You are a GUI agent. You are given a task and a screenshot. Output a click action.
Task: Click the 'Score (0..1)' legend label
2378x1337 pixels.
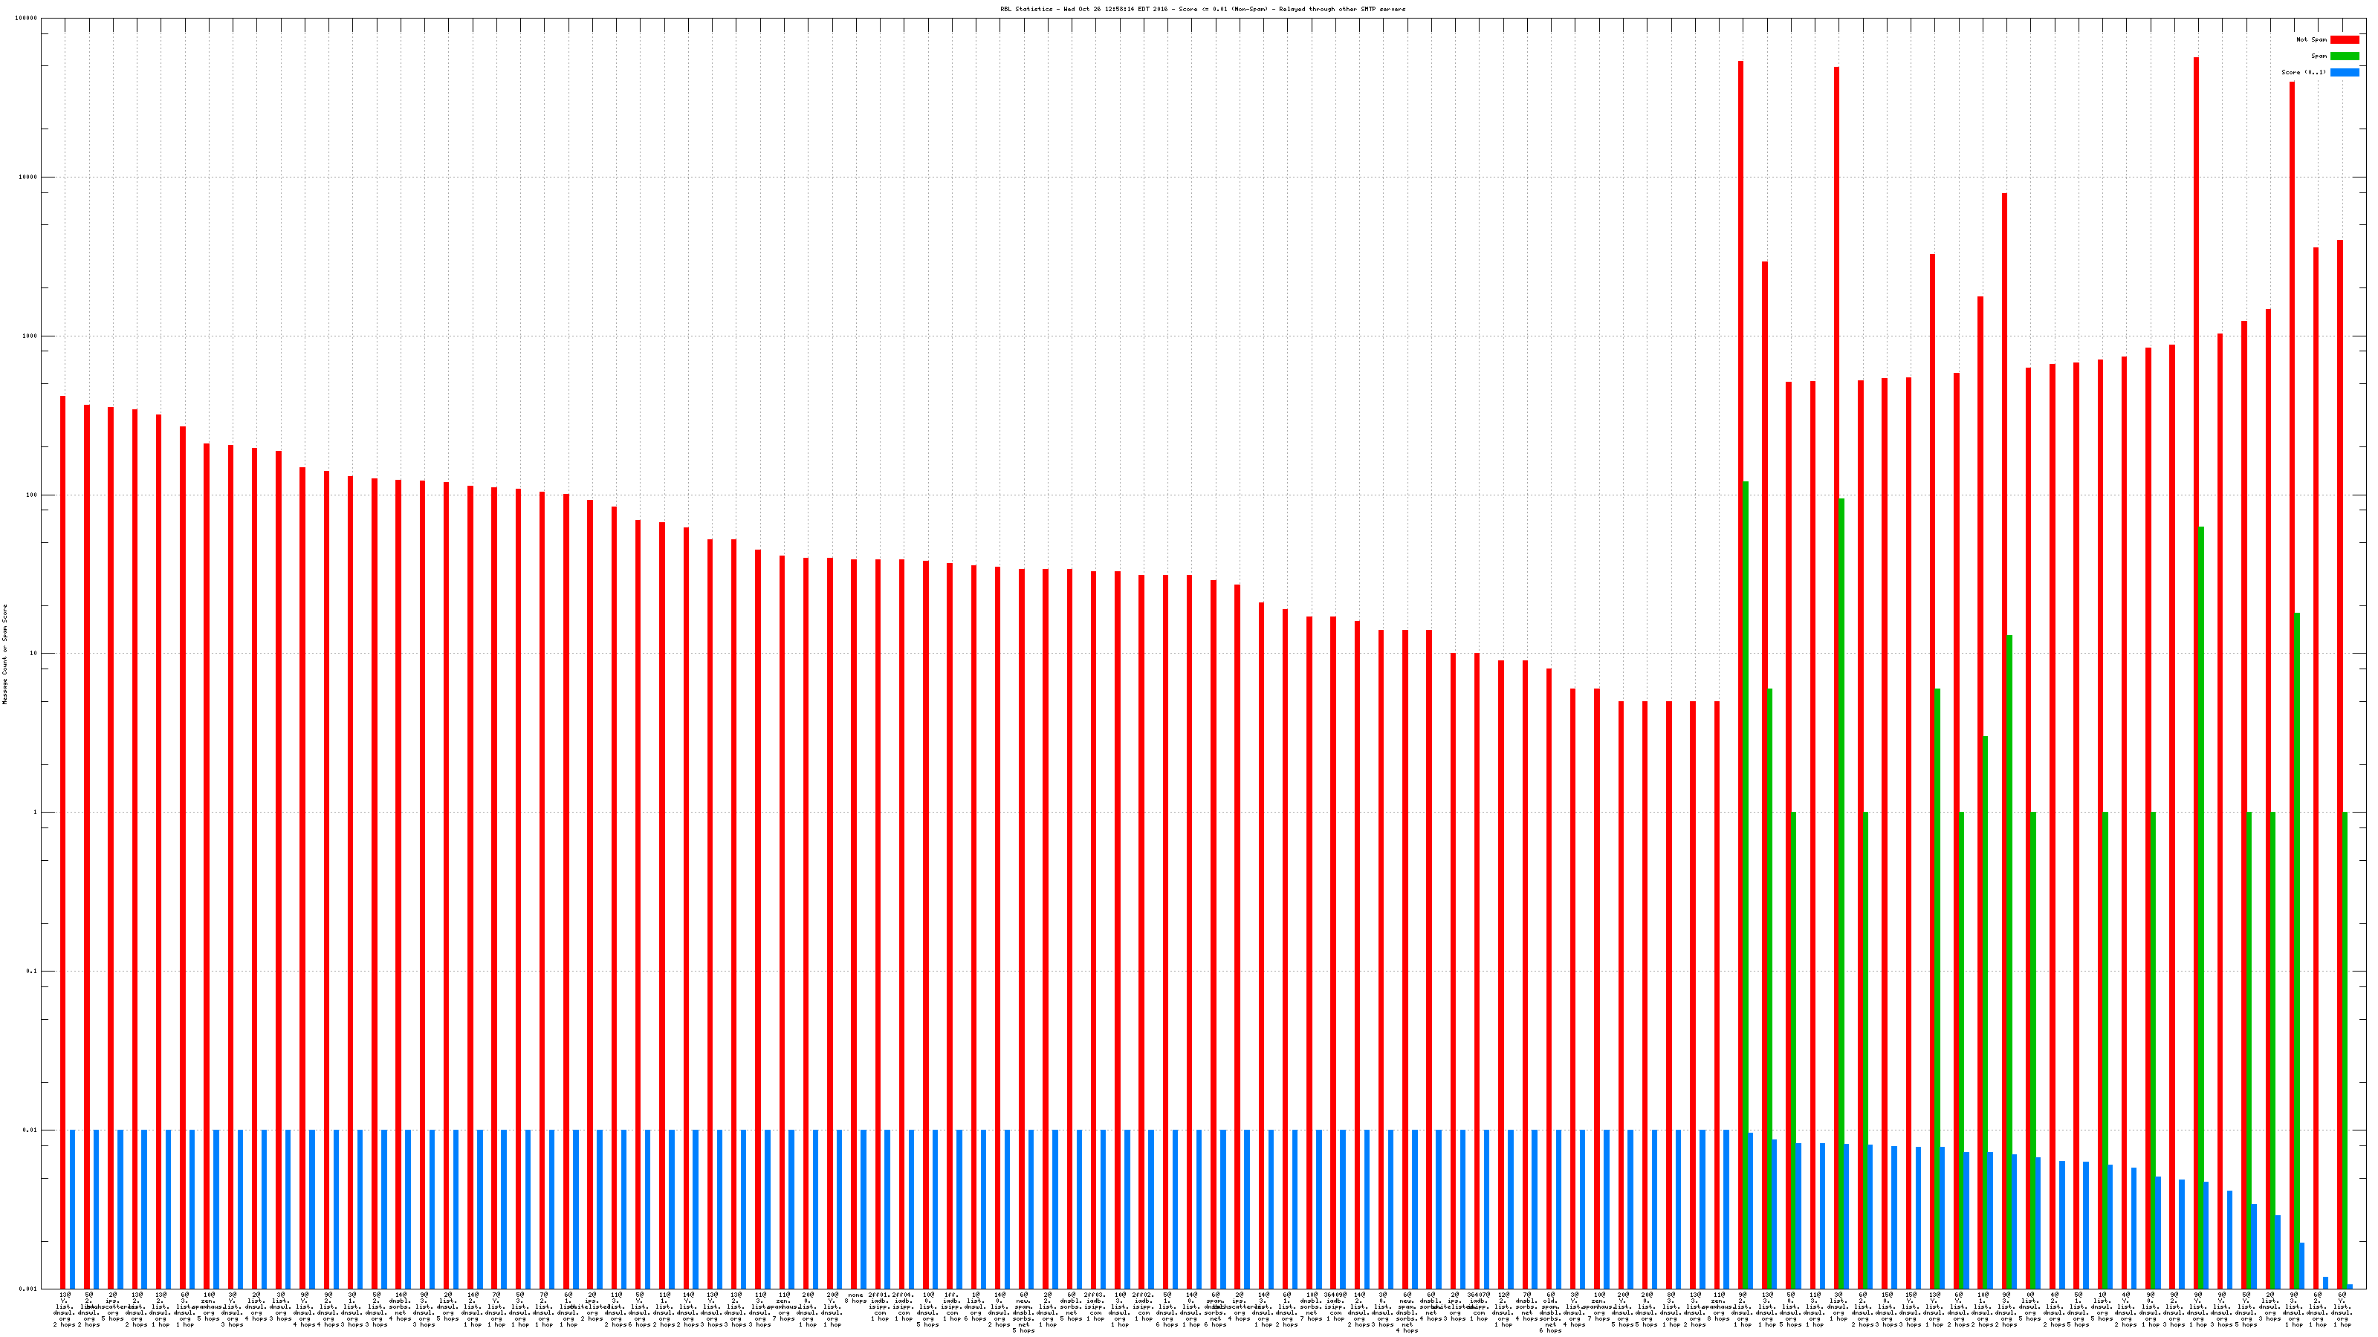(x=2303, y=72)
